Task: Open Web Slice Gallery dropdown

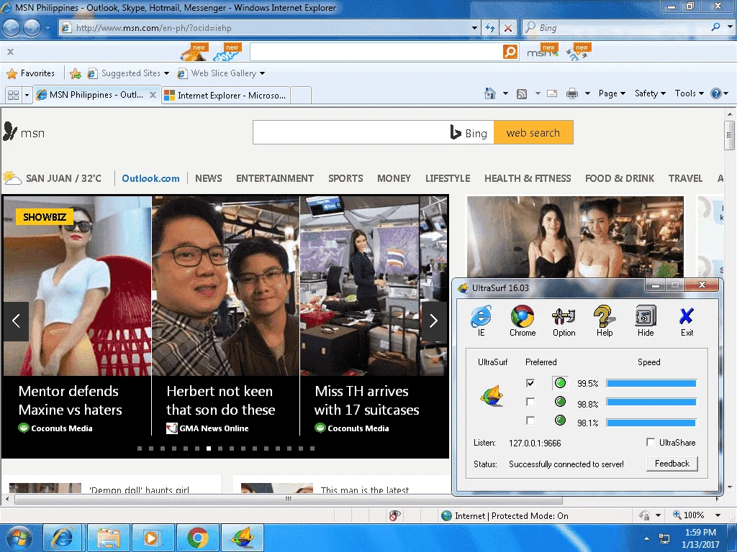Action: tap(221, 73)
